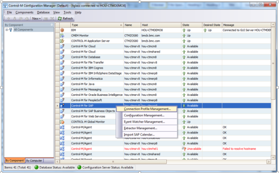Click the Control-M for PeopleSoft row icon
This screenshot has width=279, height=173.
(62, 101)
